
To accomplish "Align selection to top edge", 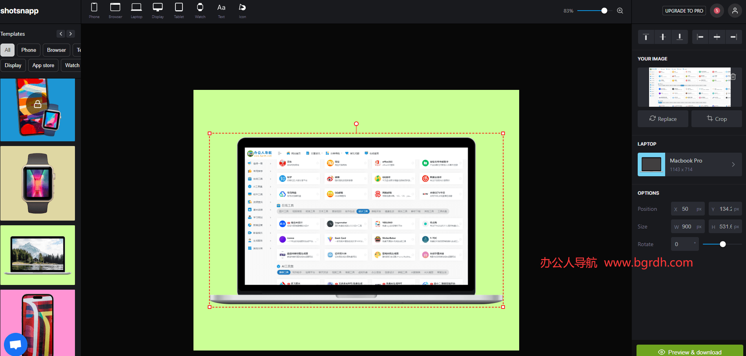I will tap(646, 37).
